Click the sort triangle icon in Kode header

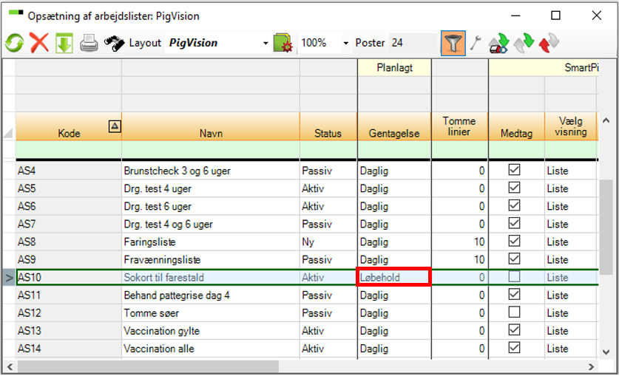[115, 126]
